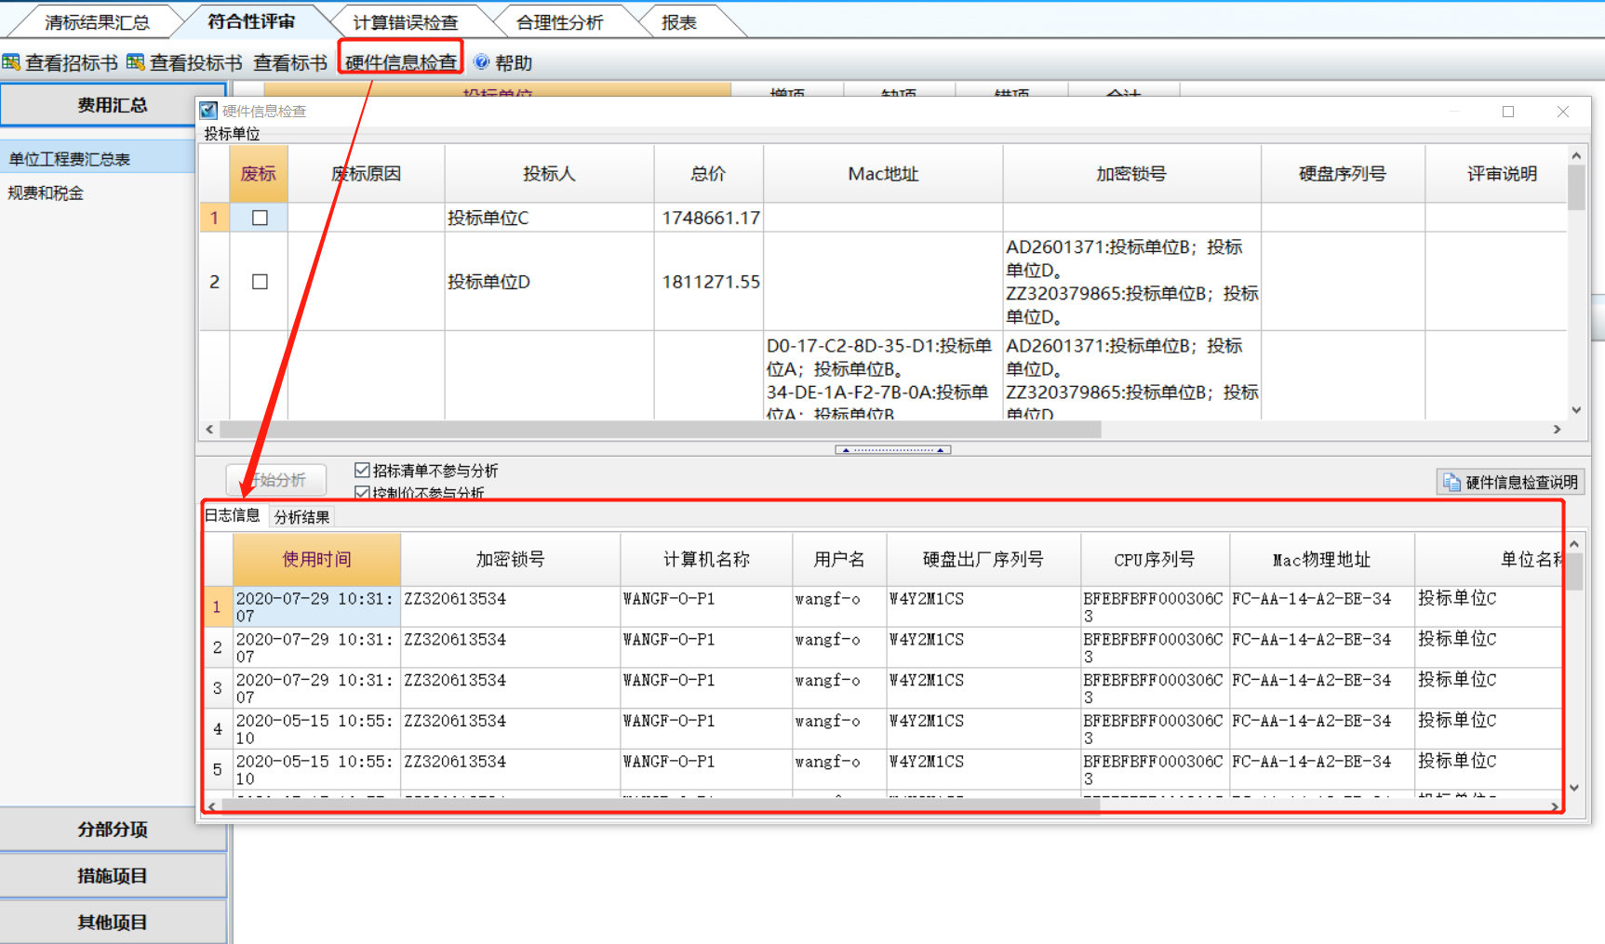Screen dimensions: 1605x944
Task: Click the splitter handle between panels
Action: 893,450
